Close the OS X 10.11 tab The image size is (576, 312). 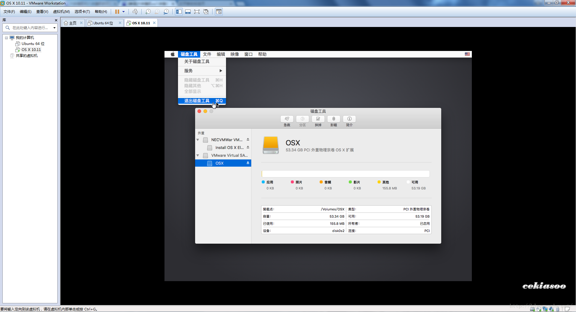pos(154,23)
